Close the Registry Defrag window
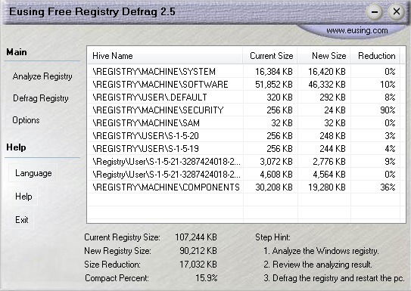This screenshot has width=411, height=291. [396, 12]
